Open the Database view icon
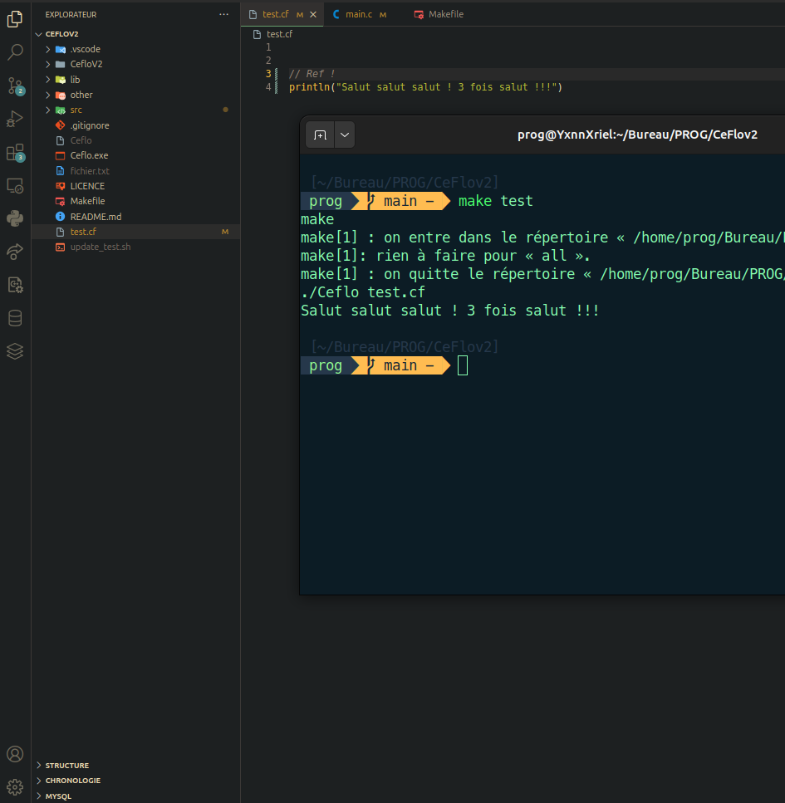Image resolution: width=785 pixels, height=803 pixels. point(15,318)
